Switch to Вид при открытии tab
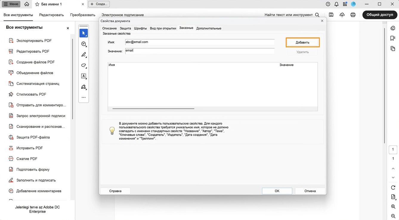399x220 pixels. pos(163,28)
